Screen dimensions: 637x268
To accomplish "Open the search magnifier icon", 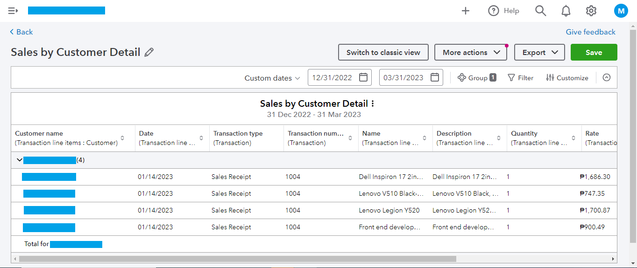I will point(540,11).
